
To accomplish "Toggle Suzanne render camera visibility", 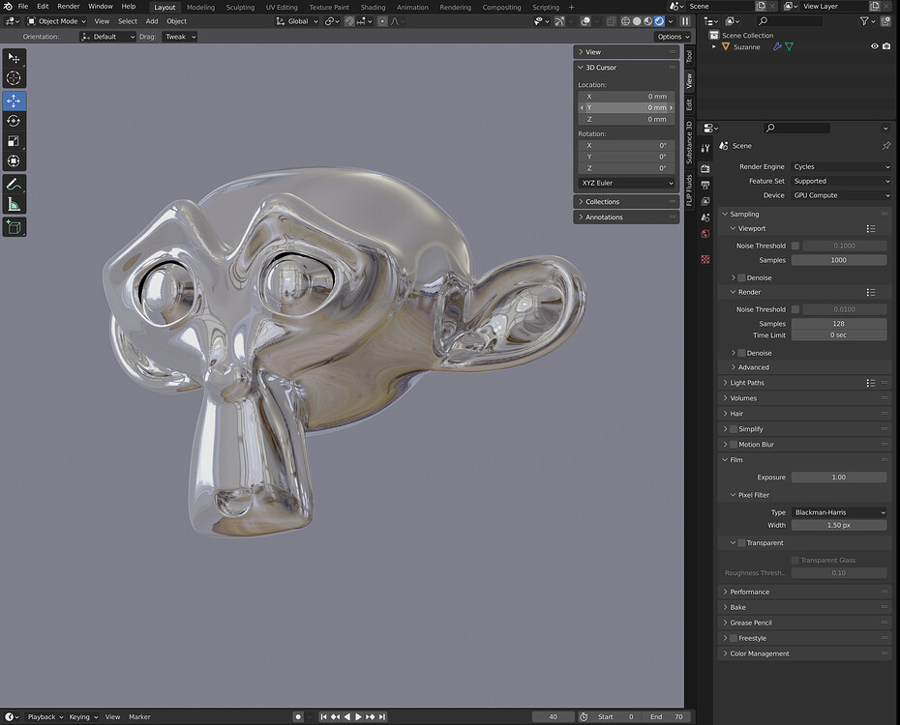I will point(886,46).
